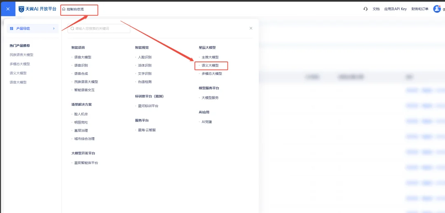
Task: Open 控制台总览 from the top bar
Action: pos(73,9)
